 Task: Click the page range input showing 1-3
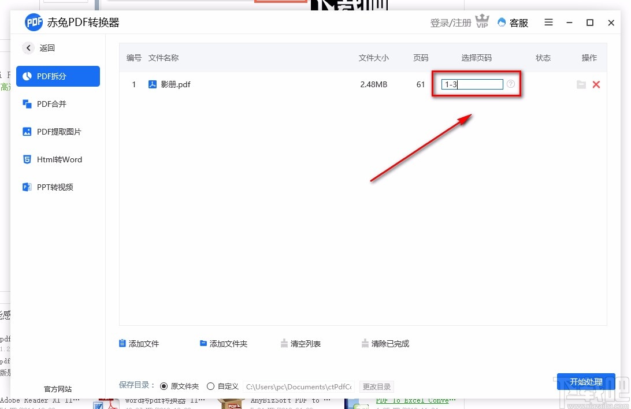point(471,84)
